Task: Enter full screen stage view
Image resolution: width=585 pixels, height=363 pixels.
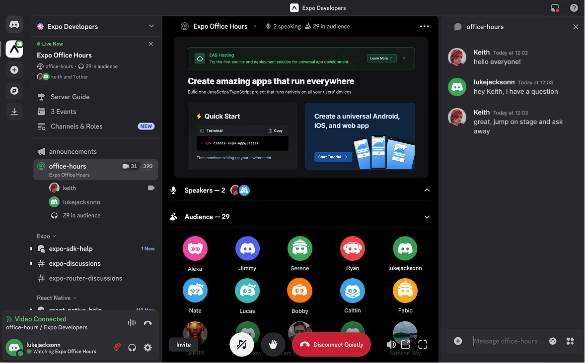Action: click(x=423, y=344)
